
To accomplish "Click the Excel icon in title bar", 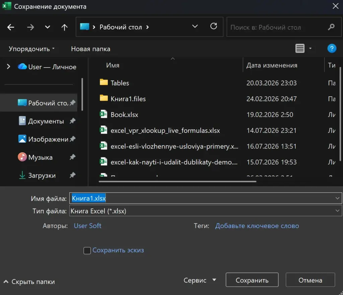I will pos(6,6).
